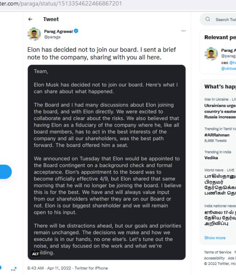
Task: Click the Search Twitter input field
Action: pos(225,19)
